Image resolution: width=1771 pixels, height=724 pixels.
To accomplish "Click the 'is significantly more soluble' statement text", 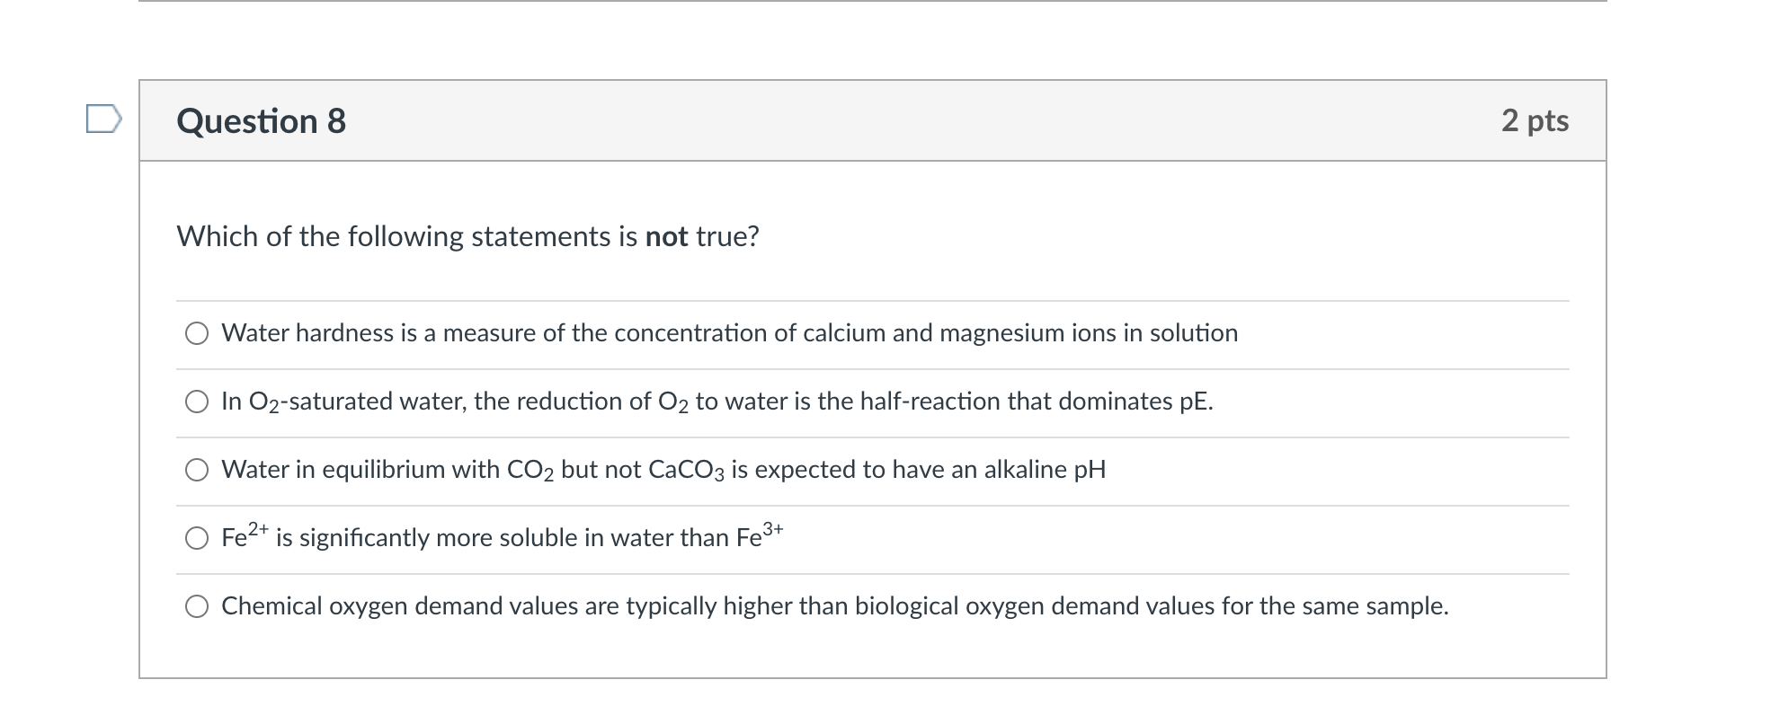I will 503,538.
